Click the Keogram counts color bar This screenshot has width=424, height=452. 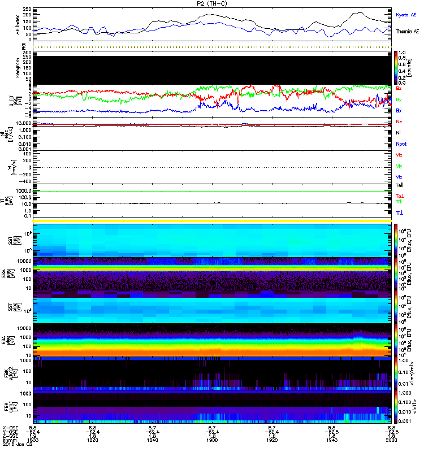(x=396, y=68)
